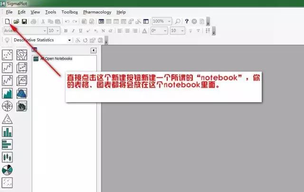Set left text alignment
Screen dimensions: 304x192
click(120, 31)
